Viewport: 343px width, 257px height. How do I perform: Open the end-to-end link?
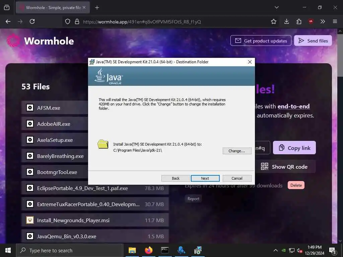point(293,106)
